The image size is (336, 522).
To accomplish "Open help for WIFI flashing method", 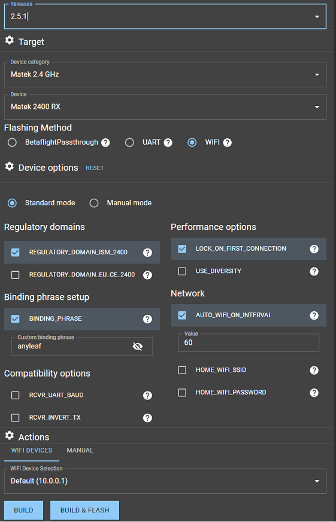I will tap(228, 142).
